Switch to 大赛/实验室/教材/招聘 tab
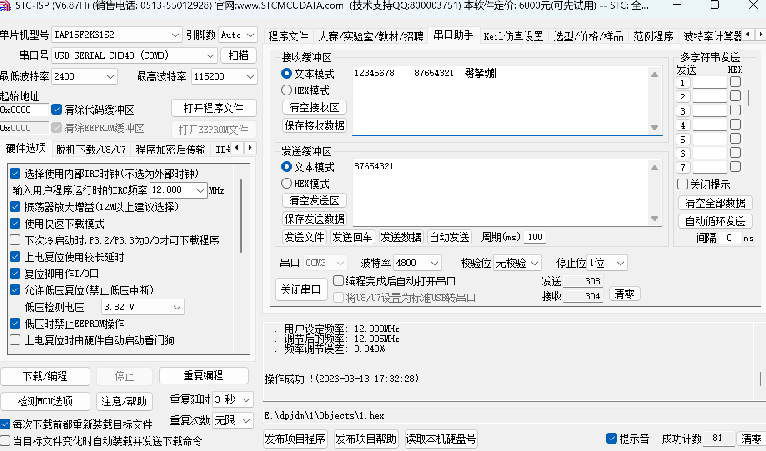The image size is (766, 451). pyautogui.click(x=370, y=36)
